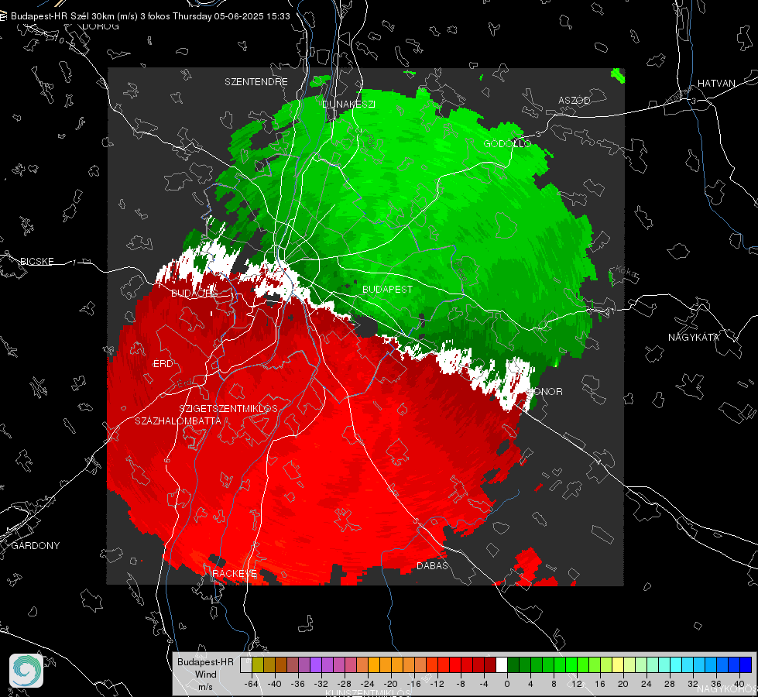
Task: Click the RÁCKEVE town label
Action: tap(235, 574)
